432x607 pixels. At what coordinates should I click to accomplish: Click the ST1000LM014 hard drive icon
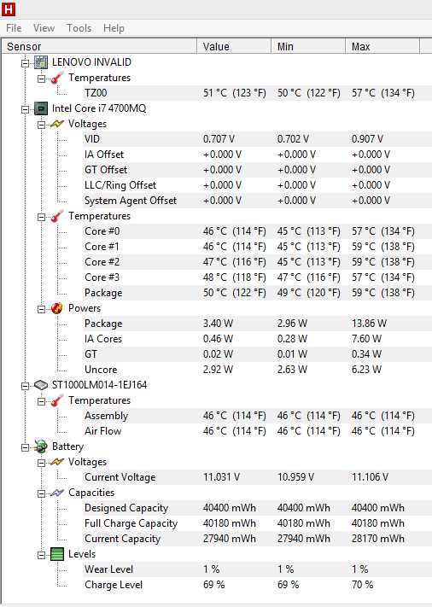tap(41, 385)
